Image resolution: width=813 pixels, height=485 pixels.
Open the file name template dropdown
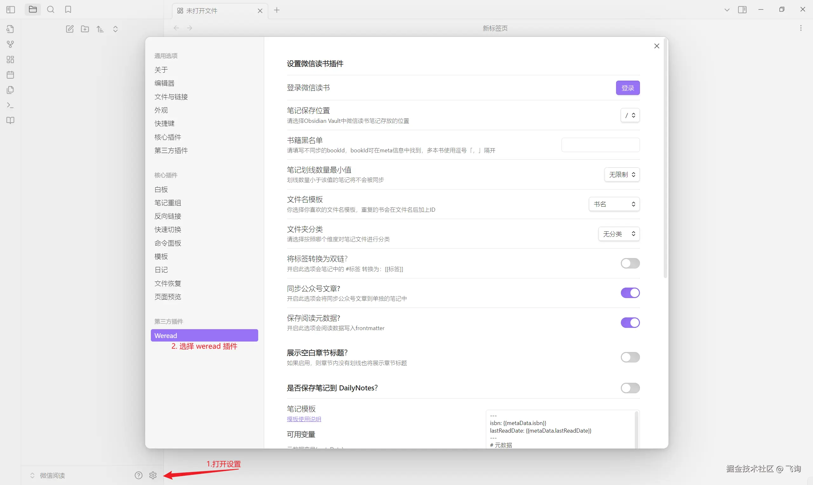click(614, 204)
